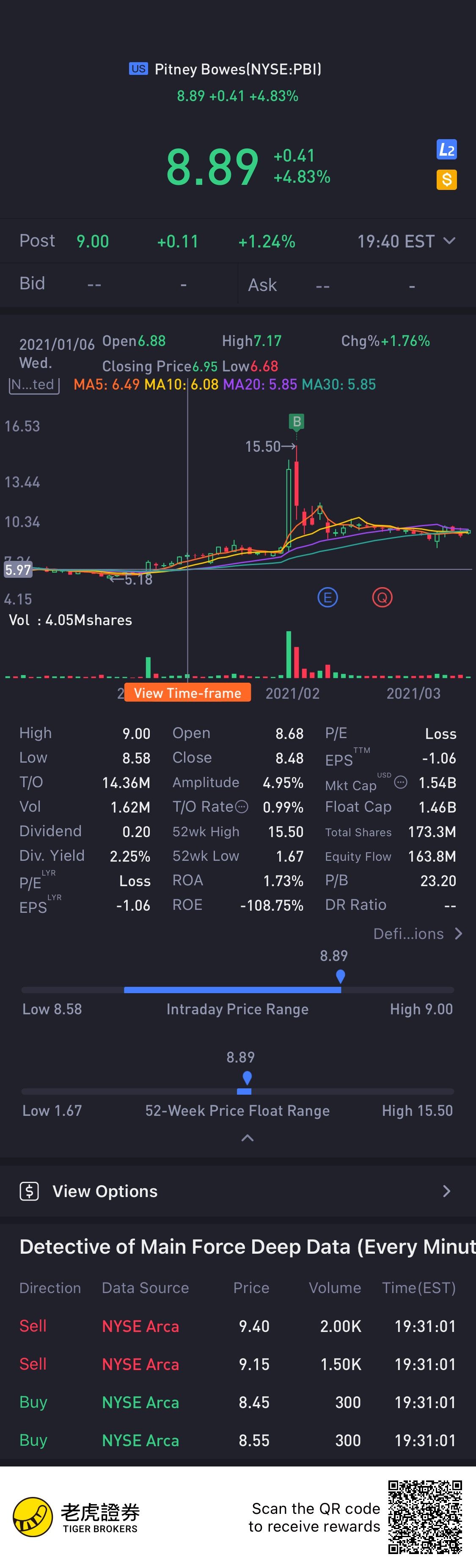
Task: Tap the View Options dollar icon
Action: [29, 1191]
